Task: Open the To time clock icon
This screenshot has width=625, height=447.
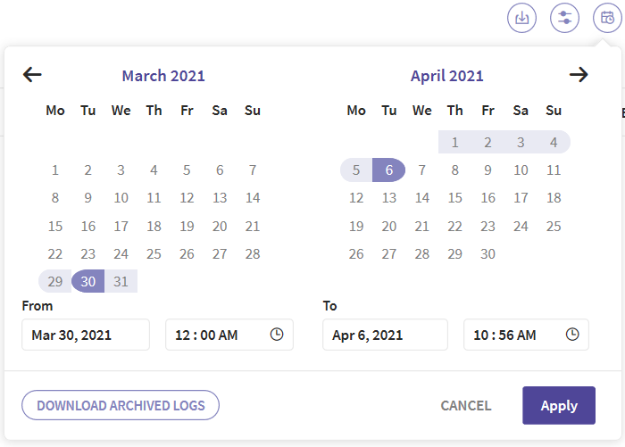Action: point(572,335)
